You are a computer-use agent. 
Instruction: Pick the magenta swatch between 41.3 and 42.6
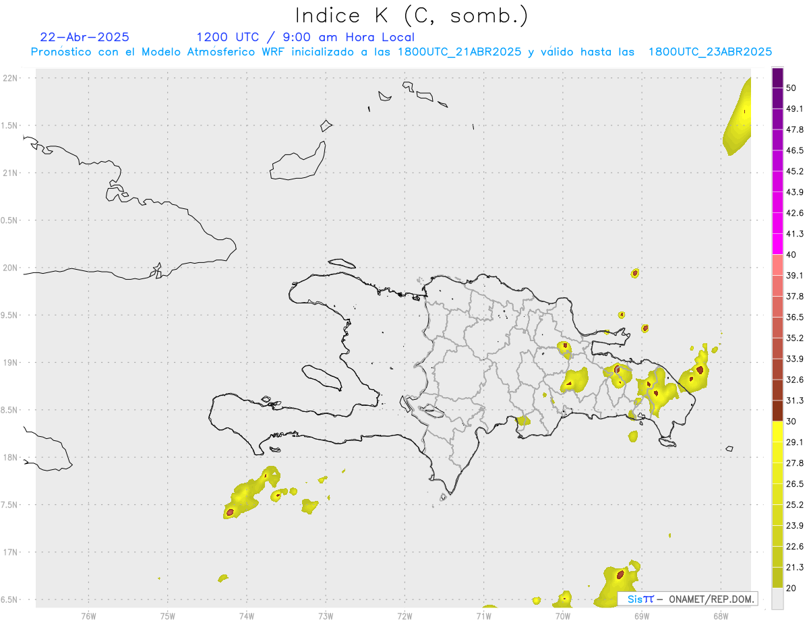777,223
